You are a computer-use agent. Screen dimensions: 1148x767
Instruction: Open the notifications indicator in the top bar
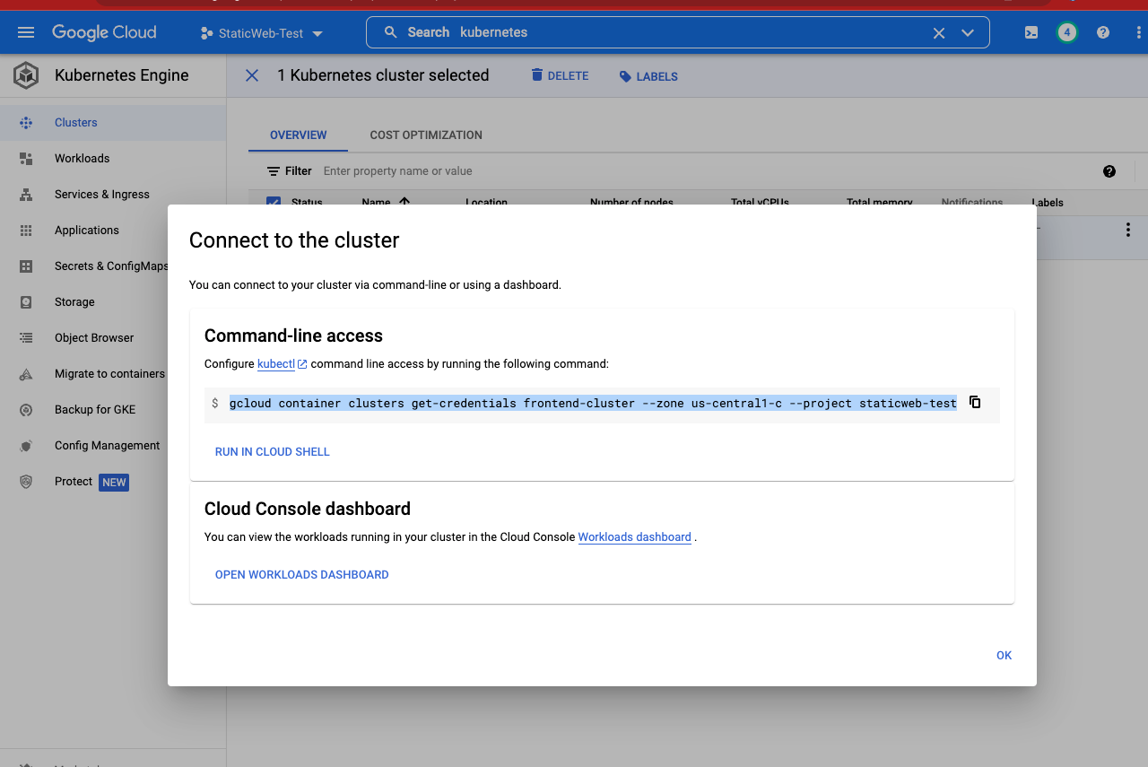click(1066, 31)
